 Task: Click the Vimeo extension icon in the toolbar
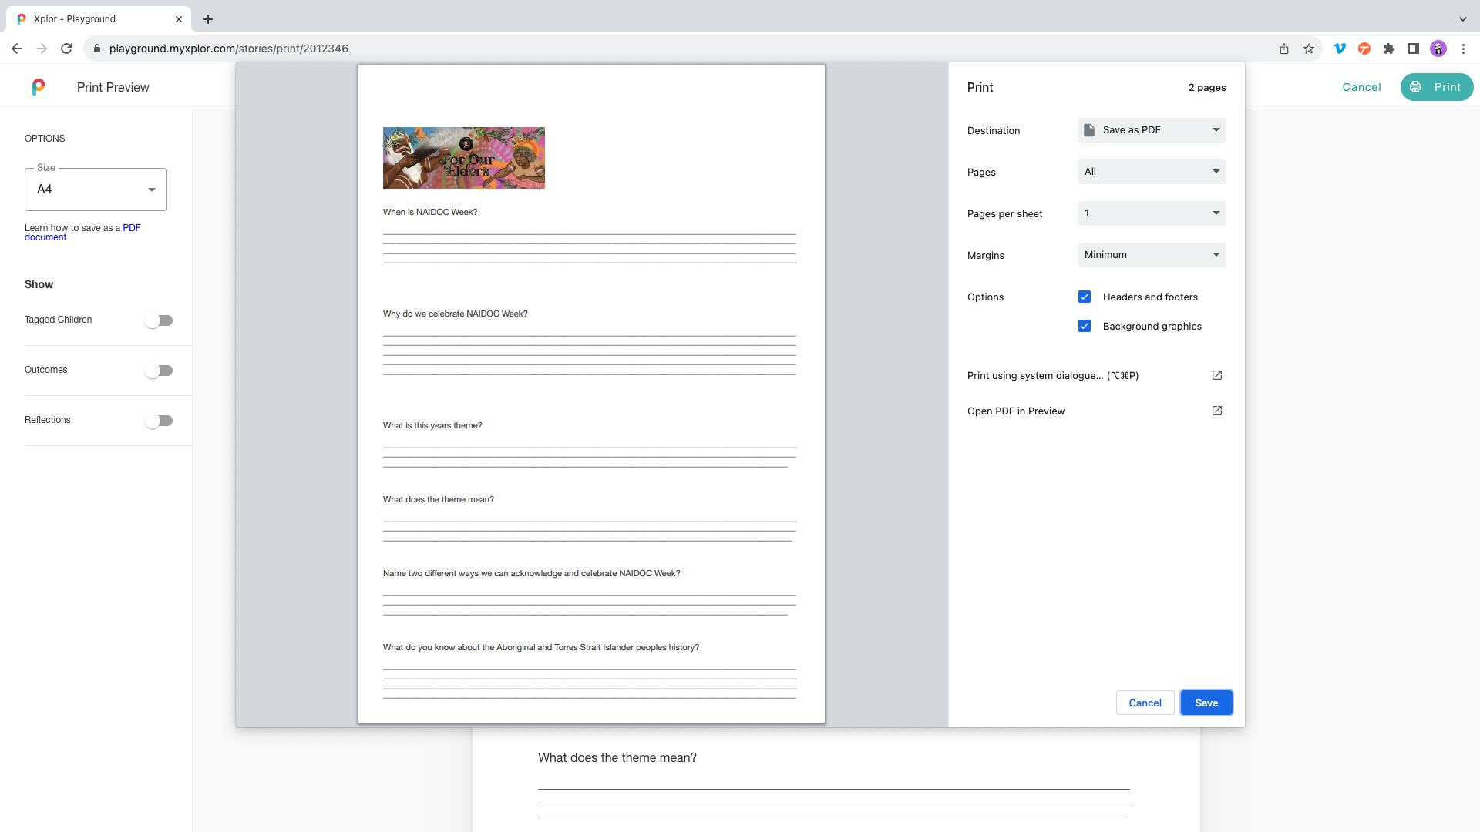click(1340, 49)
